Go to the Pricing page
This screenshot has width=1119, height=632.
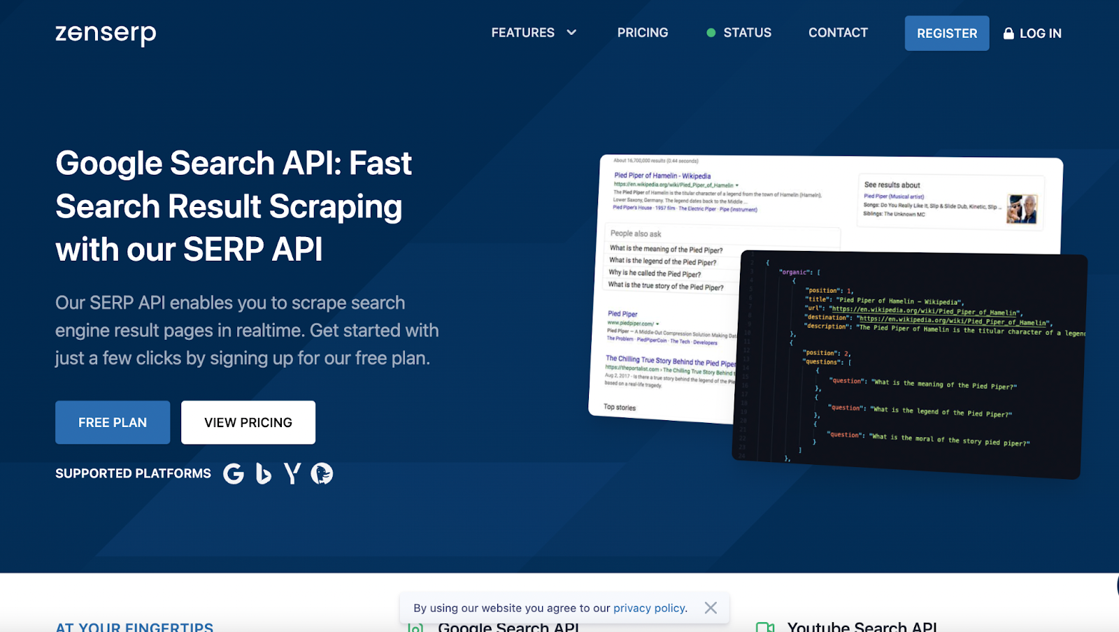pyautogui.click(x=642, y=33)
